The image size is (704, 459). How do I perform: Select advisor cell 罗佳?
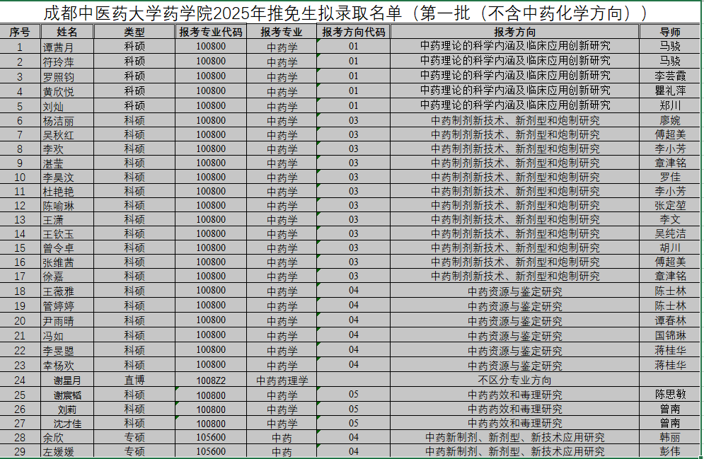(x=670, y=177)
